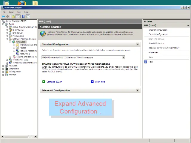This screenshot has width=191, height=143.
Task: Select the Accounting tree item
Action: tap(24, 54)
